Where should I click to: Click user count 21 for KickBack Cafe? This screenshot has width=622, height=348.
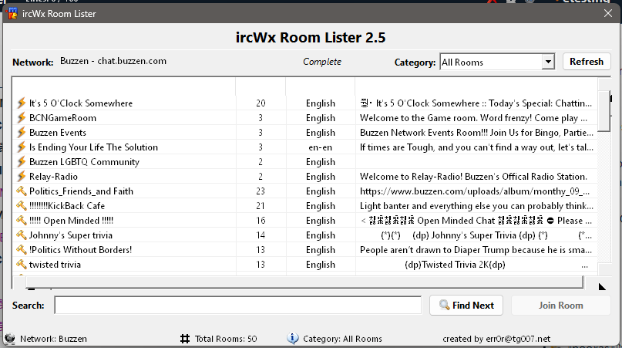coord(261,206)
